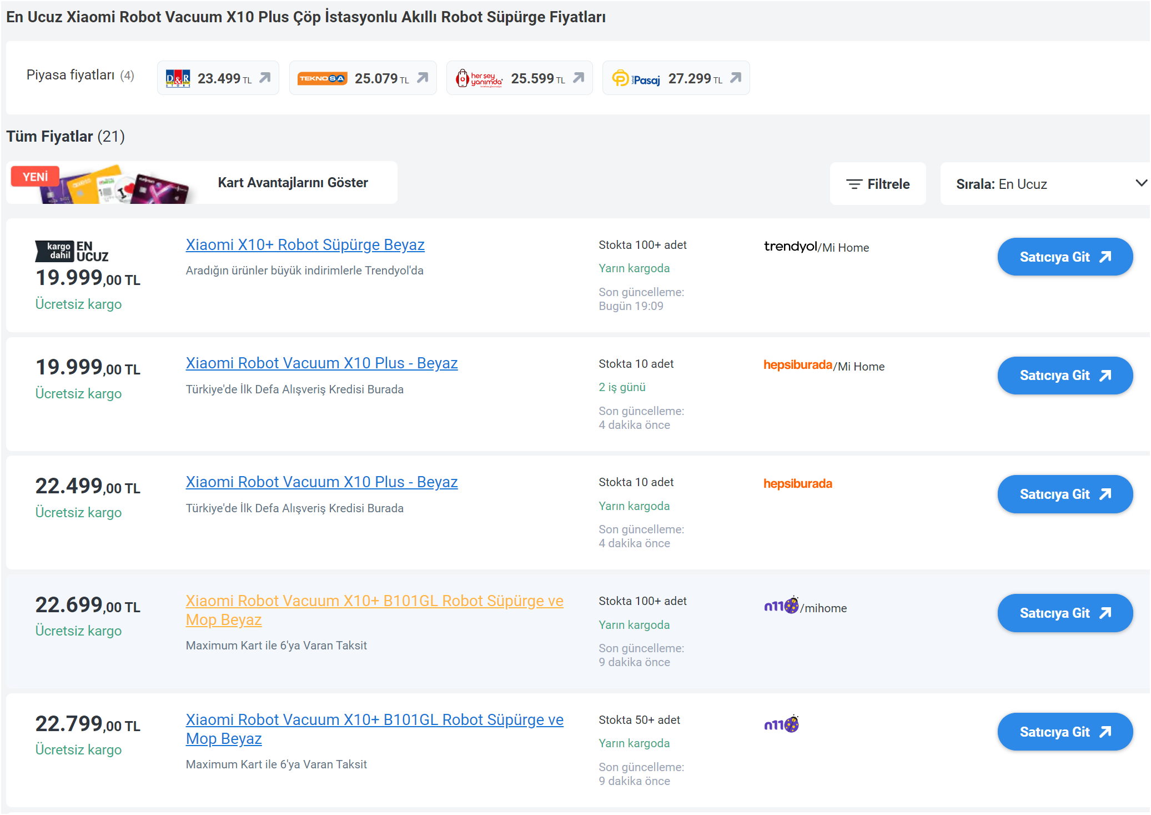
Task: Open Xiaomi X10+ Robot Süpürge Beyaz link
Action: pos(305,244)
